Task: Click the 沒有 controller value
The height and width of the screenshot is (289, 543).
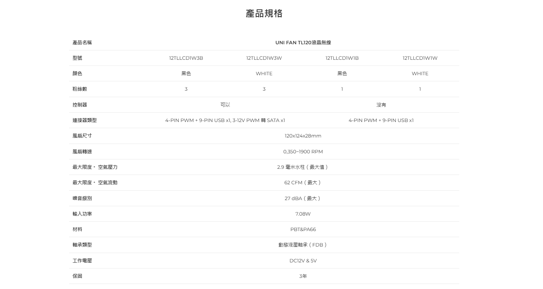Action: pyautogui.click(x=381, y=105)
